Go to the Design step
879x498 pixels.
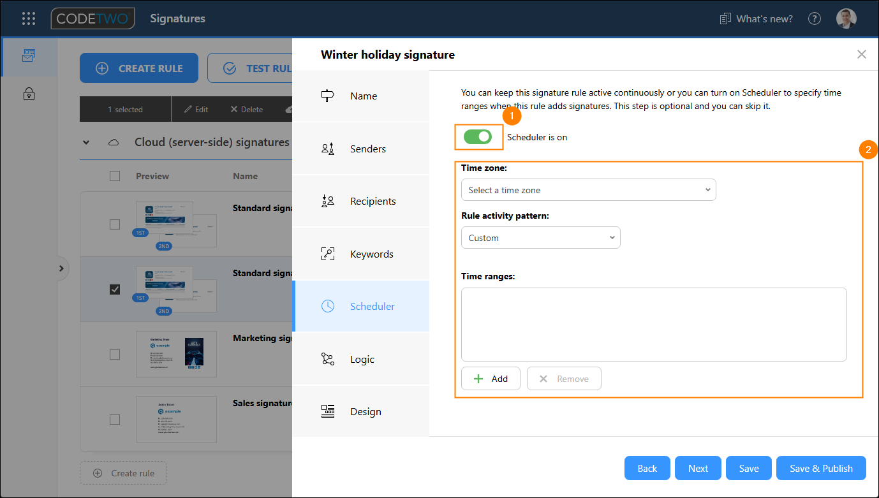click(x=361, y=411)
